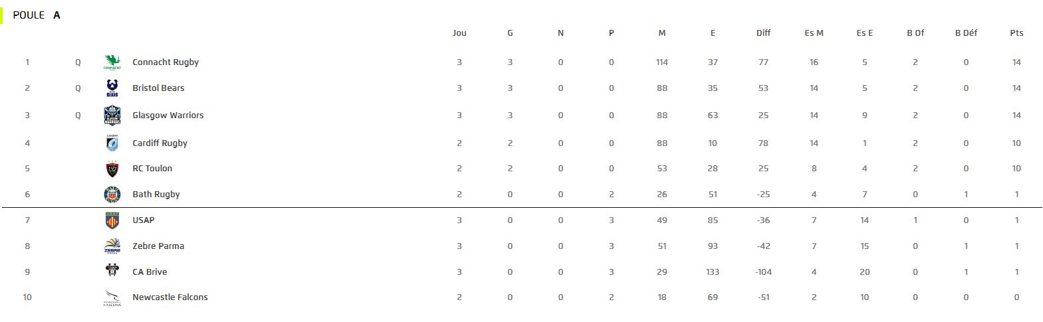This screenshot has width=1043, height=322.
Task: Click the Es M column header
Action: (x=814, y=33)
